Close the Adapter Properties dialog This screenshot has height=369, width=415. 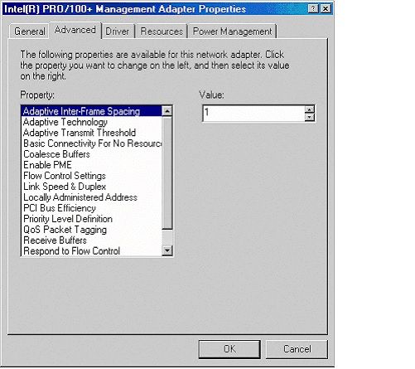coord(326,9)
